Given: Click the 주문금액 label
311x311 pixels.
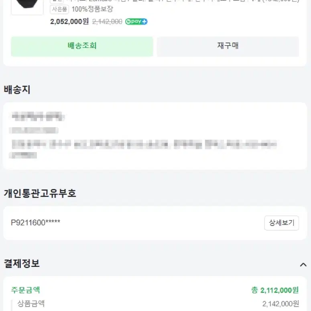Looking at the screenshot, I should pyautogui.click(x=26, y=290).
